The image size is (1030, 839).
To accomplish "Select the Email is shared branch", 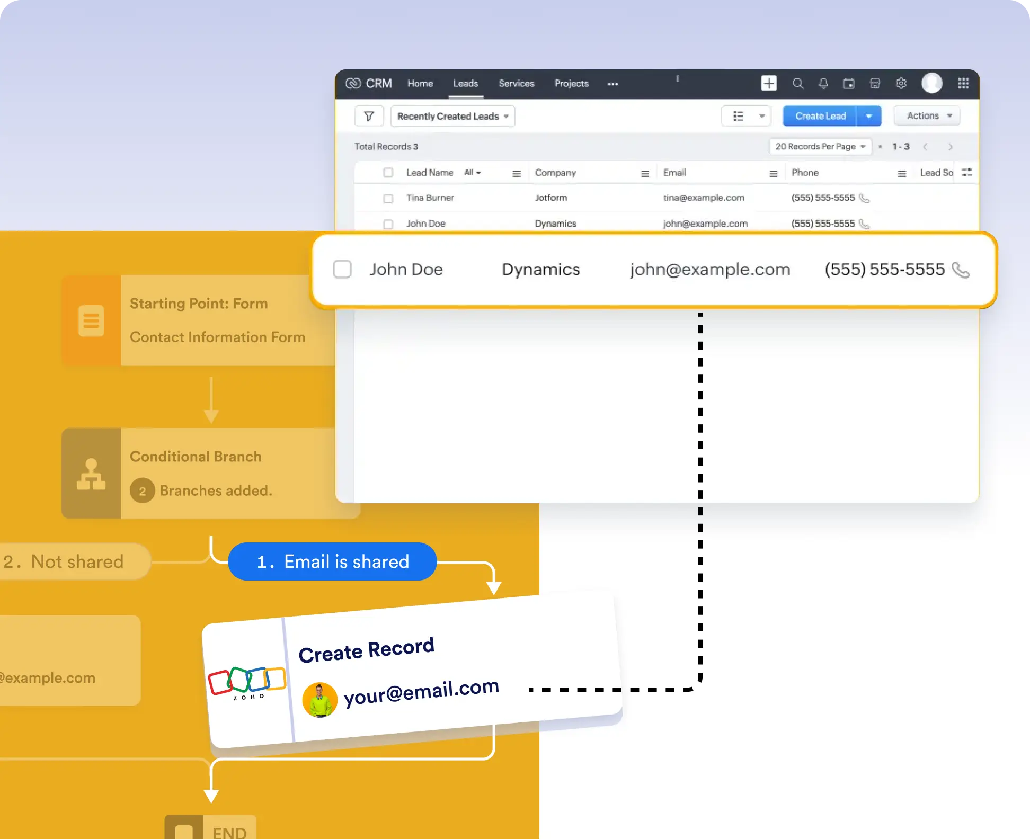I will pyautogui.click(x=332, y=561).
